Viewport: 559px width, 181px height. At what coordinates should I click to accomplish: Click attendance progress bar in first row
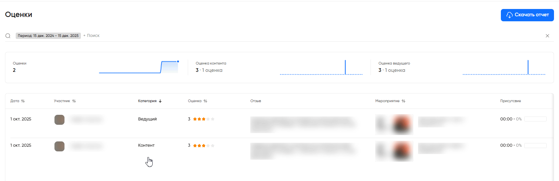coord(535,119)
